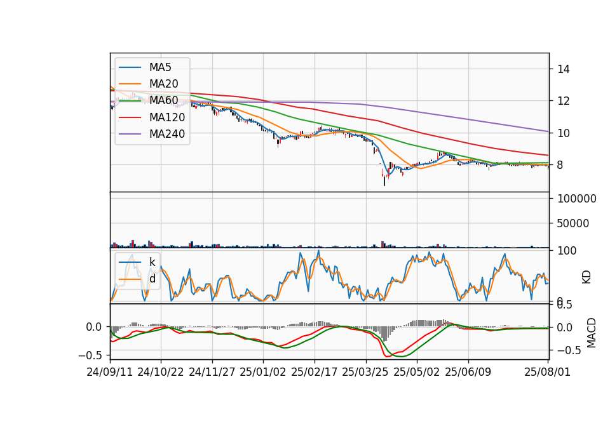The image size is (610, 438).
Task: Click the 25/05/02 date tick label
Action: 417,372
